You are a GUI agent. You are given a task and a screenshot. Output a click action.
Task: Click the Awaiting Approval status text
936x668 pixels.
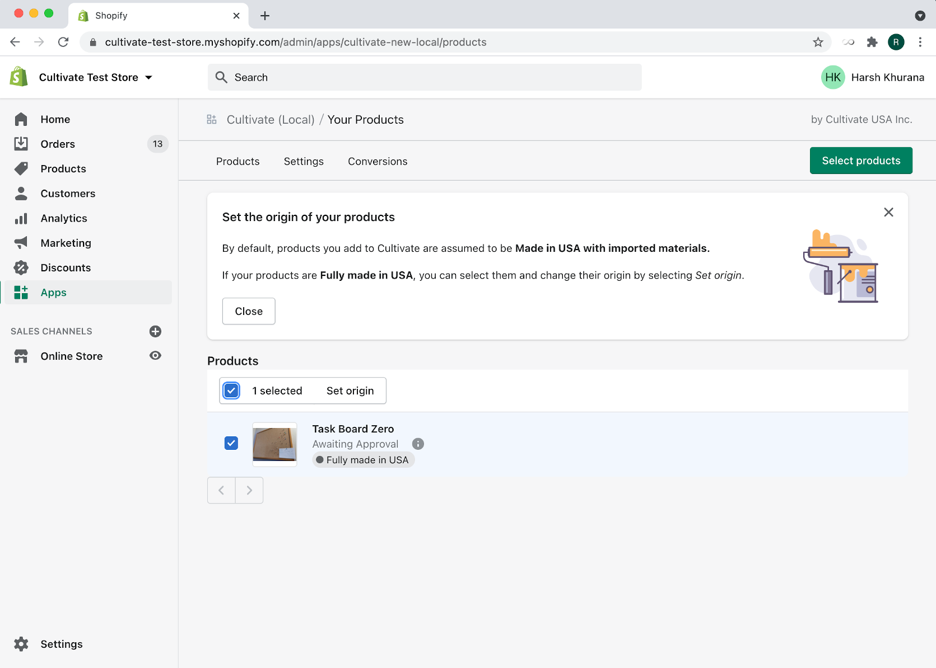(x=355, y=444)
